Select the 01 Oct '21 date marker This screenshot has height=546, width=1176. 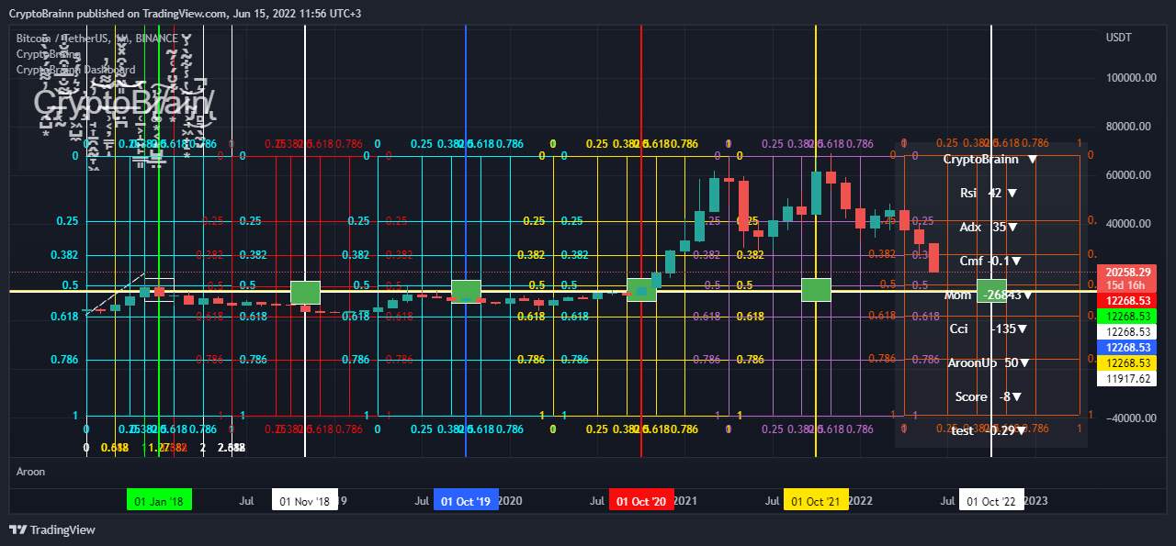point(816,502)
